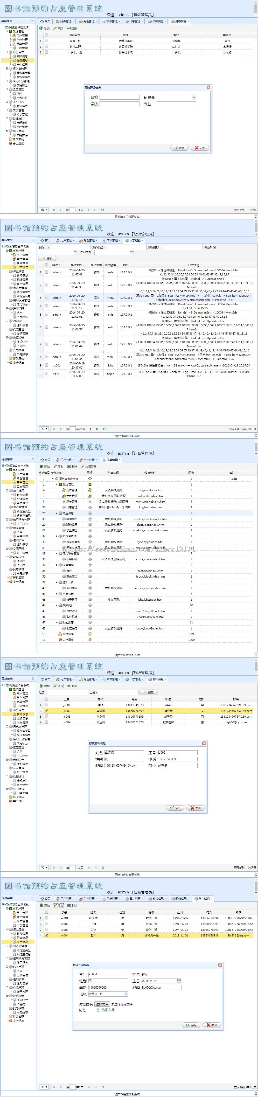Click the icon cell of 修改密码 grid row
258x1097 pixels.
point(90,634)
